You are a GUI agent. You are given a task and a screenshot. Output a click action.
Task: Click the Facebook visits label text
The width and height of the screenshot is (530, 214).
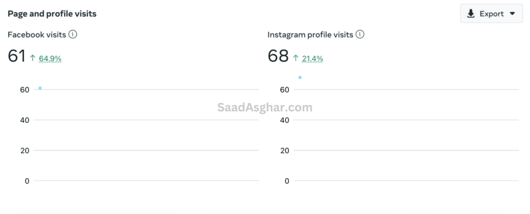pos(37,35)
